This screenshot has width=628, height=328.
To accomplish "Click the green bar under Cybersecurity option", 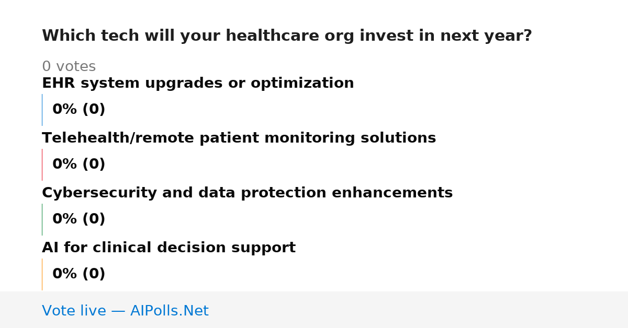I will click(x=42, y=219).
